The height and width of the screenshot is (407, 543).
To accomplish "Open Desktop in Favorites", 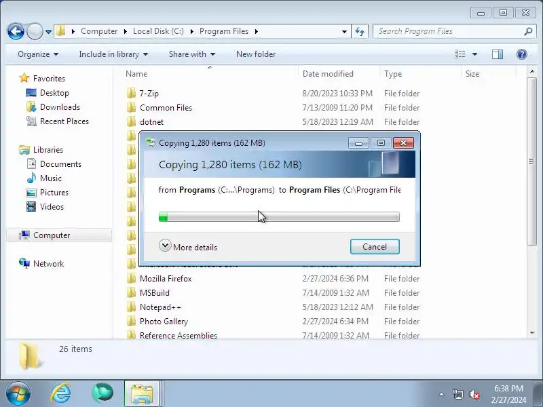I will tap(54, 93).
